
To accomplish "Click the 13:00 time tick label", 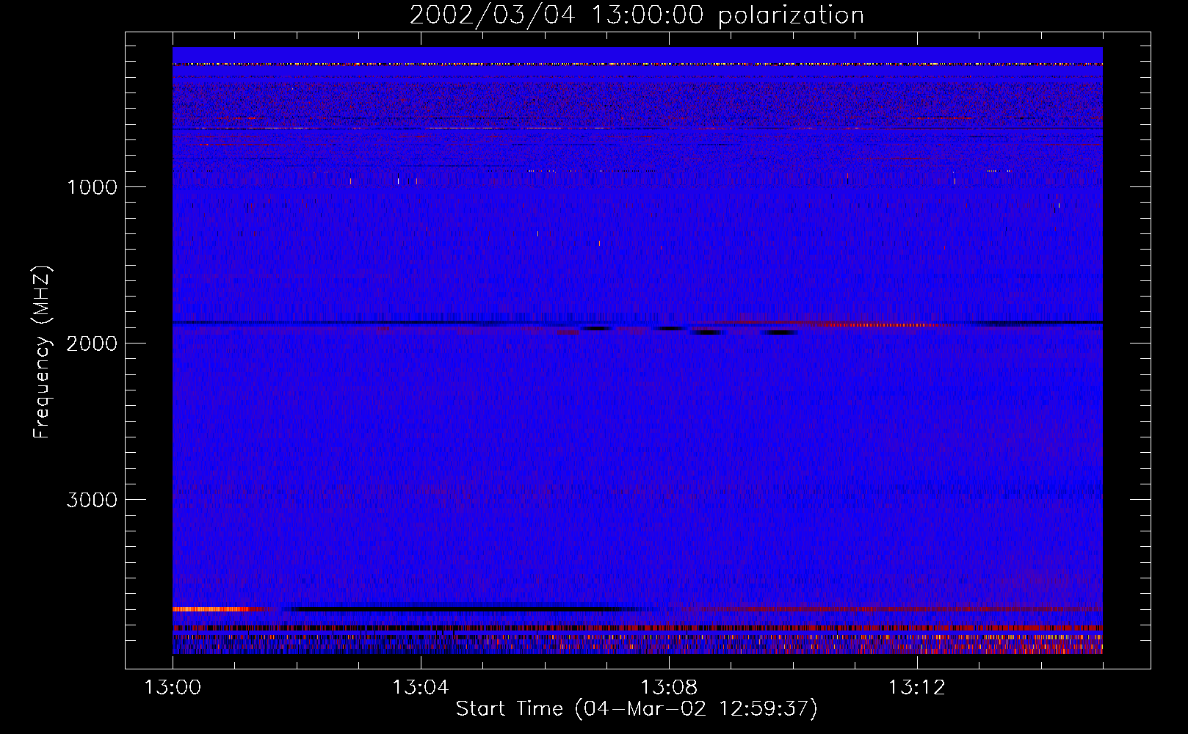I will click(x=173, y=688).
